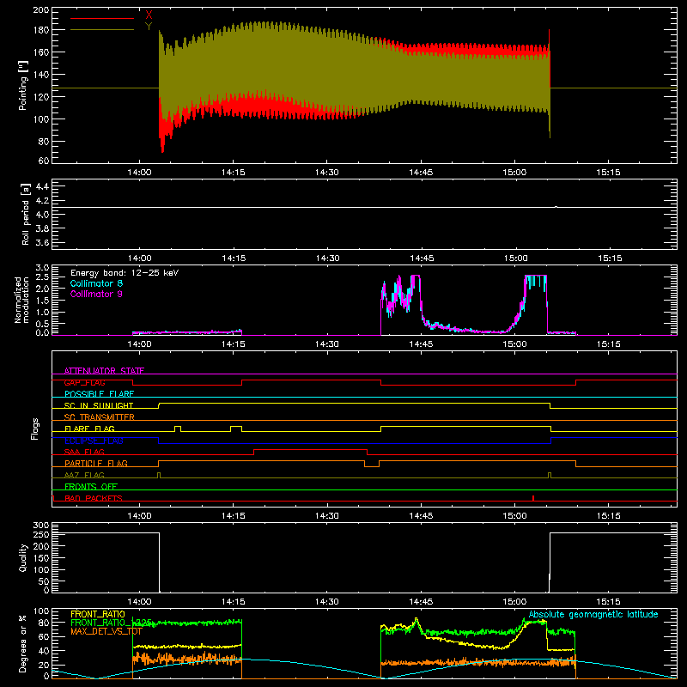
Task: Click the raised SAA_FLAG segment near 14:30
Action: point(310,449)
